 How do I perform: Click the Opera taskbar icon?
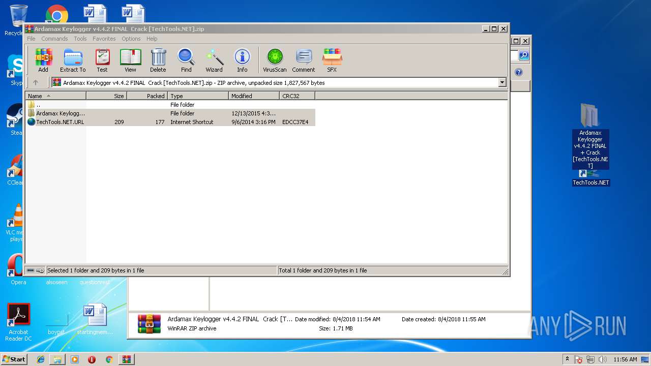pos(92,359)
